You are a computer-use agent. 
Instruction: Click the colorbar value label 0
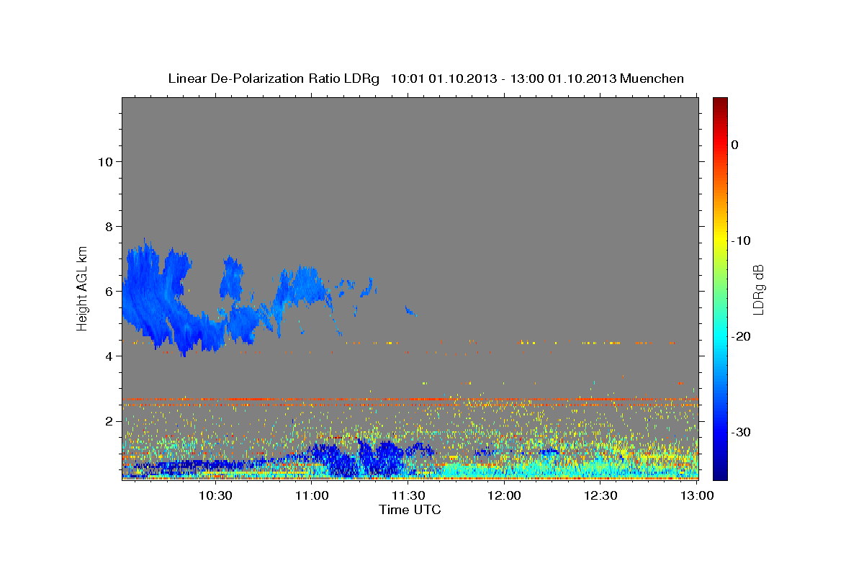click(x=734, y=145)
